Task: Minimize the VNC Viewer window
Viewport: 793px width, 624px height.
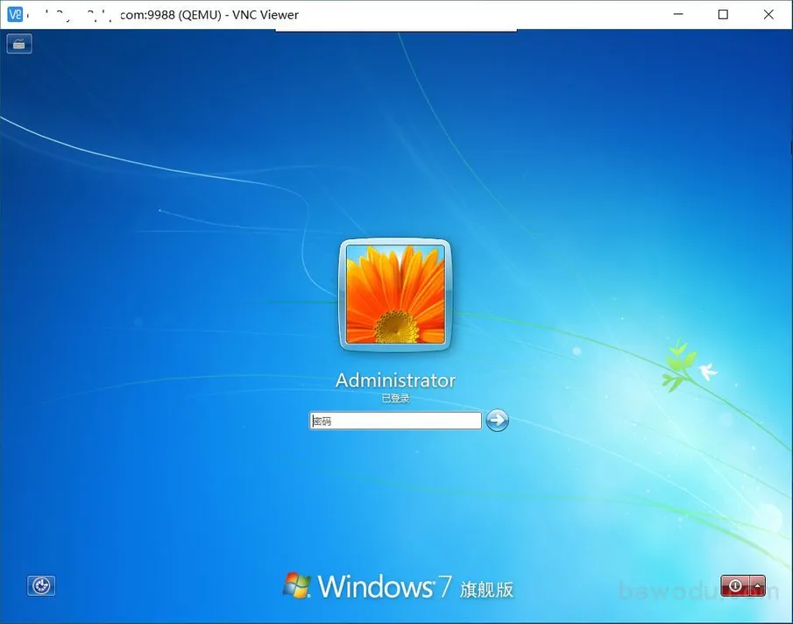Action: [x=683, y=14]
